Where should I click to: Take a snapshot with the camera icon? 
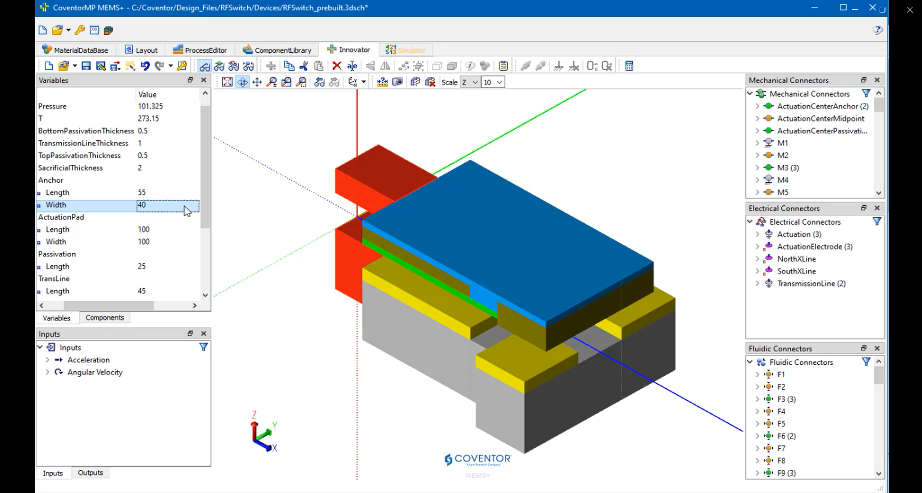[x=397, y=82]
